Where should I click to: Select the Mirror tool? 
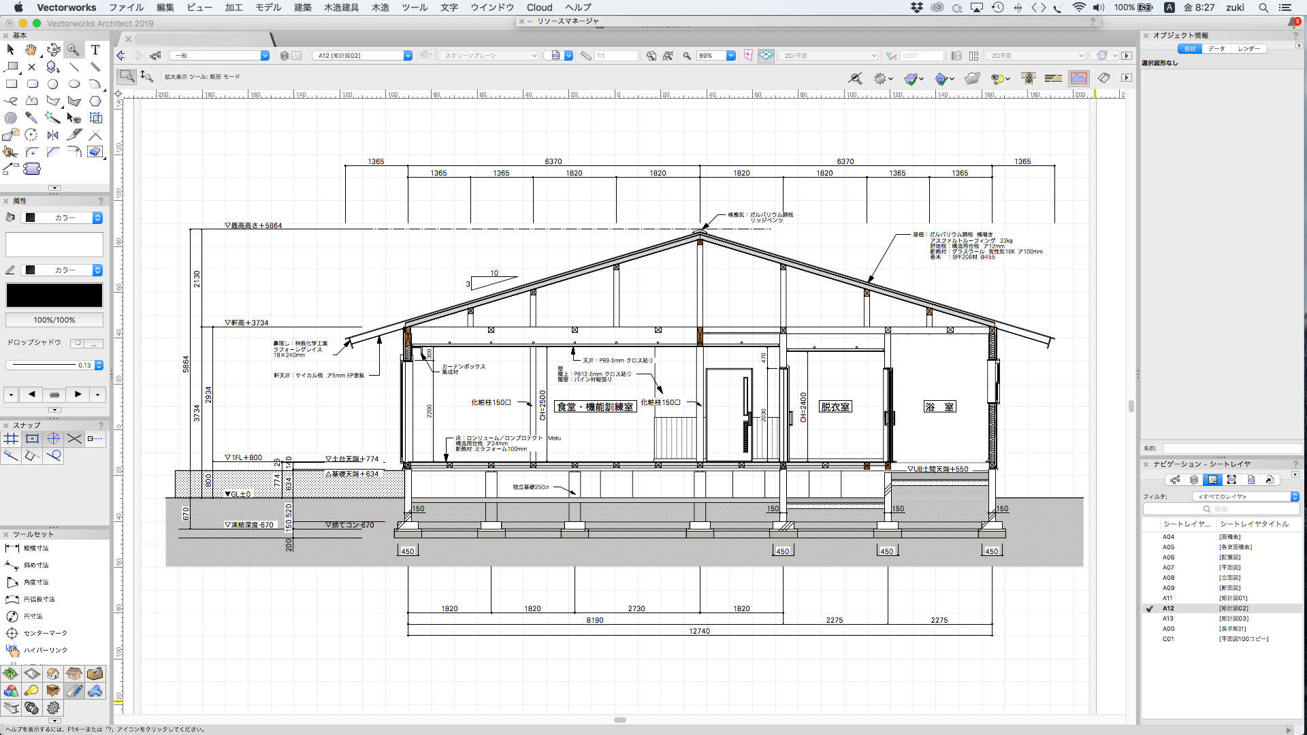[x=52, y=135]
